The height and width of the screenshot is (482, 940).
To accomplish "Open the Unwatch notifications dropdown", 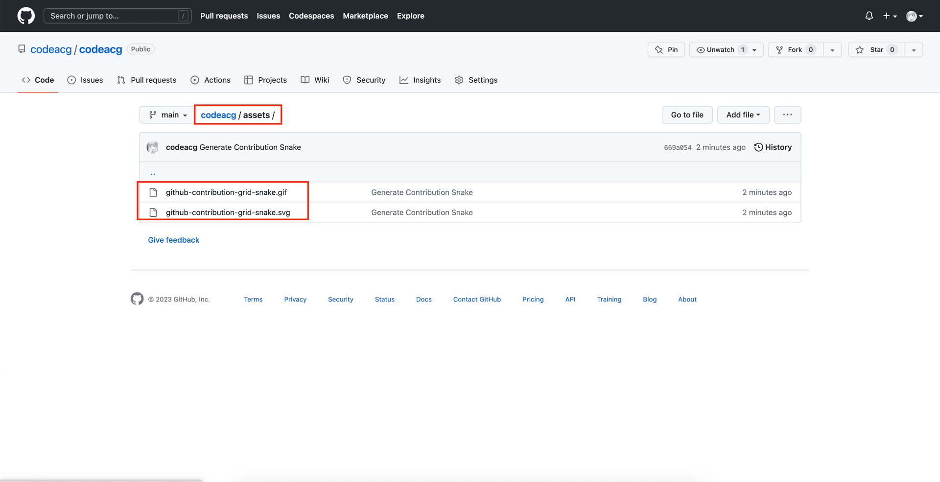I will click(726, 49).
